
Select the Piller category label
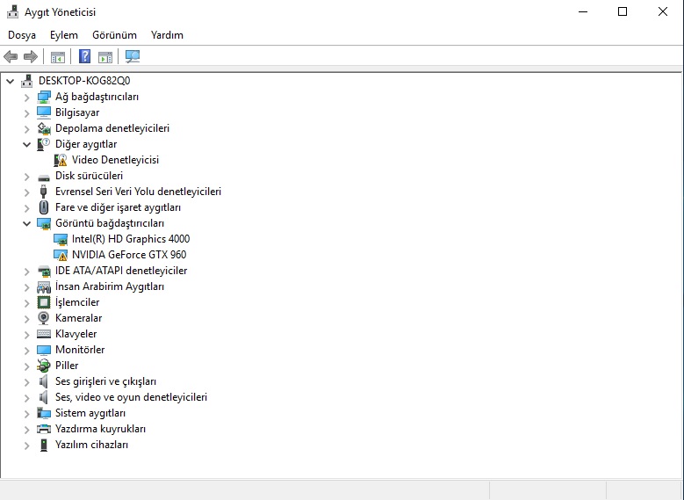point(67,365)
